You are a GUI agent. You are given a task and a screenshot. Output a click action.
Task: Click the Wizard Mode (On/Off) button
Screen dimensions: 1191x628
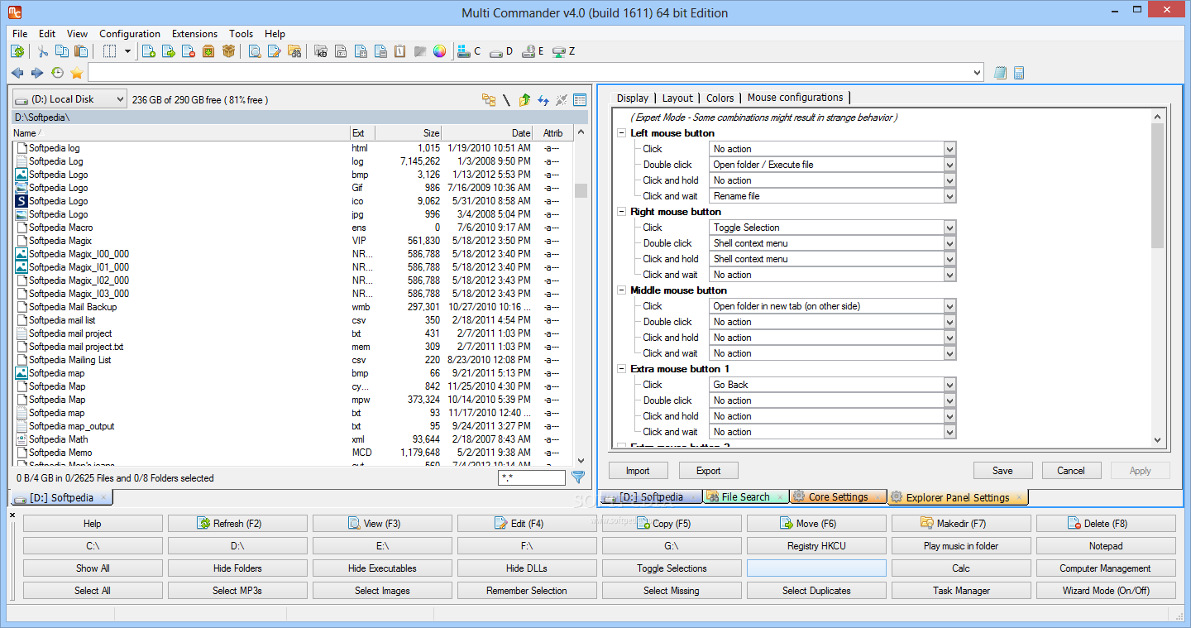tap(1106, 591)
